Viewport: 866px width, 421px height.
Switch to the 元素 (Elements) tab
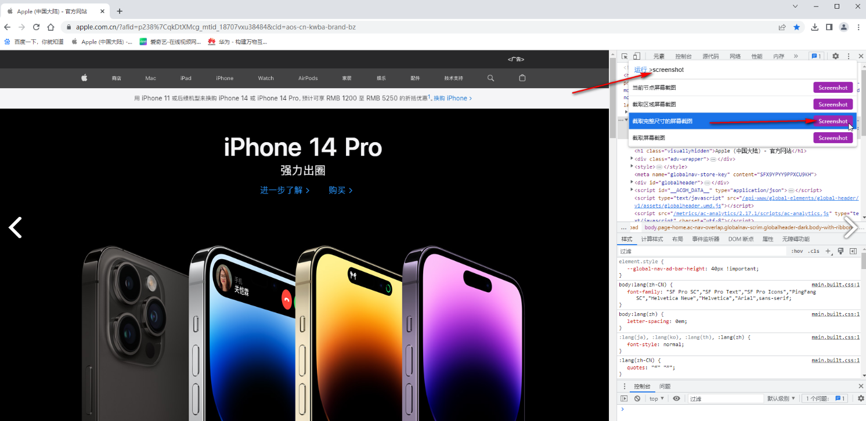[659, 56]
